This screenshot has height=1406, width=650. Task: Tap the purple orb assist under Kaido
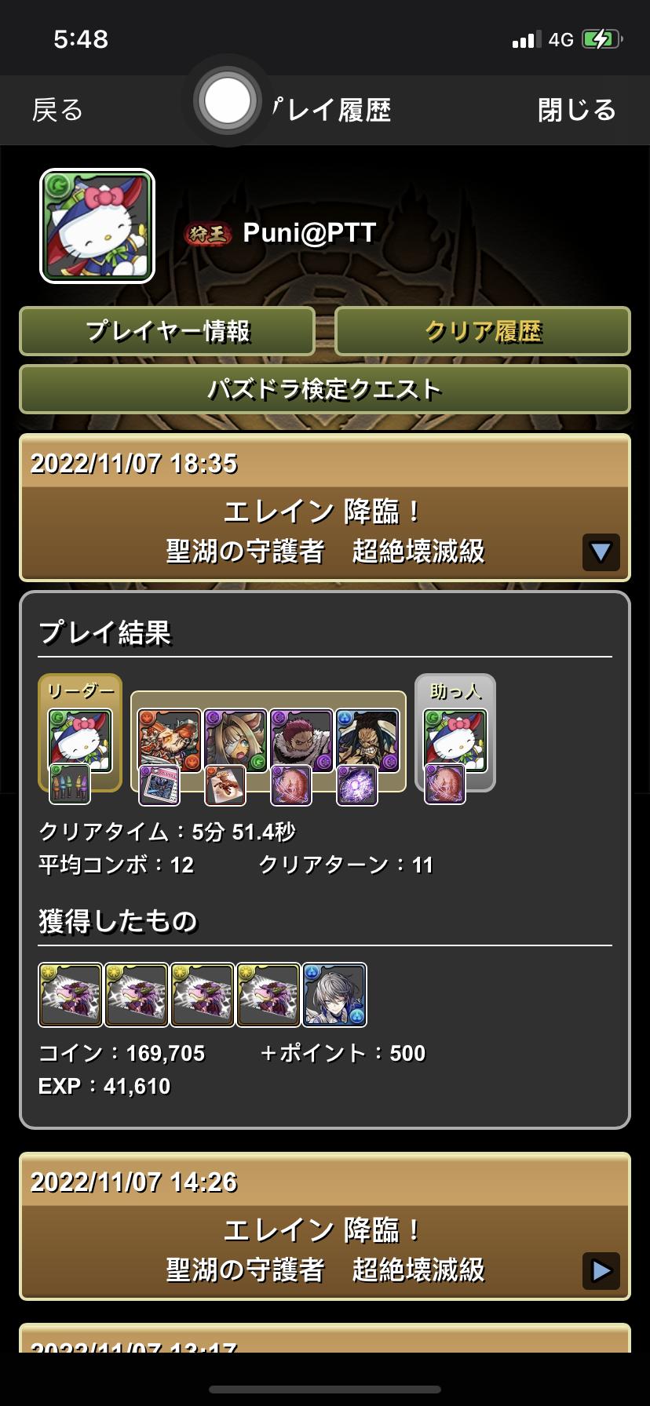(357, 785)
